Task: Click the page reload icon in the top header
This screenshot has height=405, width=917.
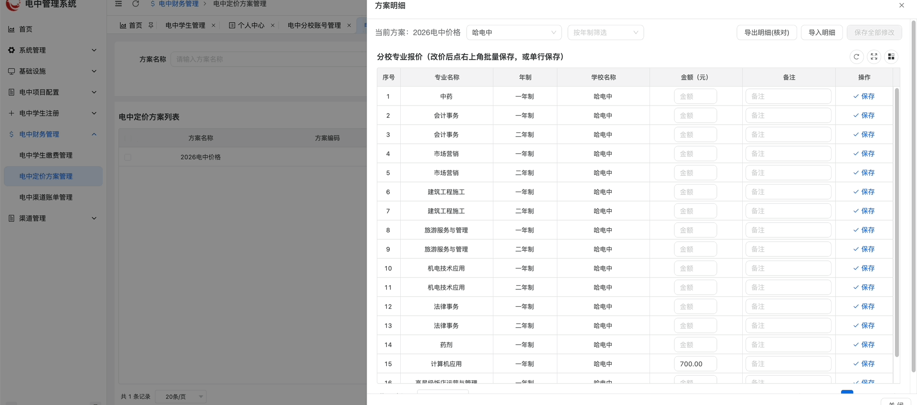Action: [136, 4]
